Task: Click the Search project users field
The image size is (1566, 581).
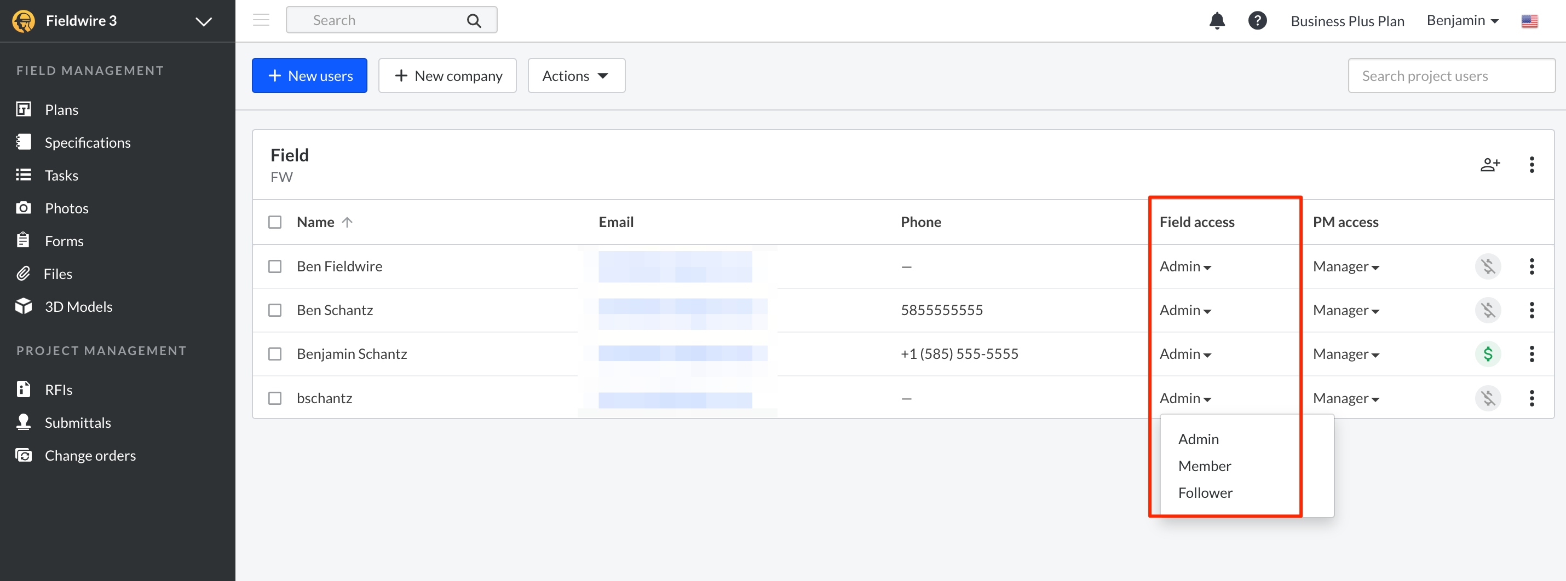Action: pyautogui.click(x=1450, y=76)
